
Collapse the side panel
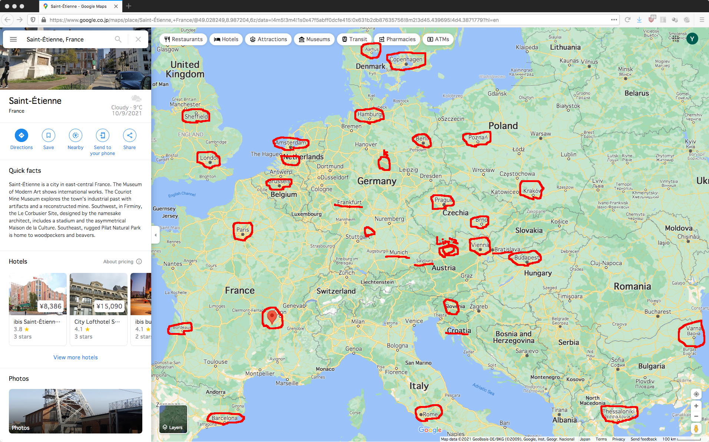pyautogui.click(x=155, y=235)
